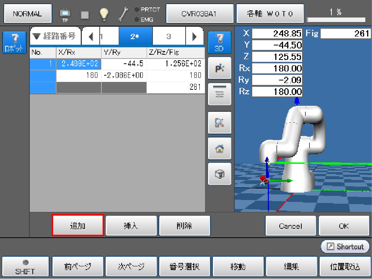Click the 3D robot view icon
This screenshot has height=279, width=372.
(x=219, y=42)
